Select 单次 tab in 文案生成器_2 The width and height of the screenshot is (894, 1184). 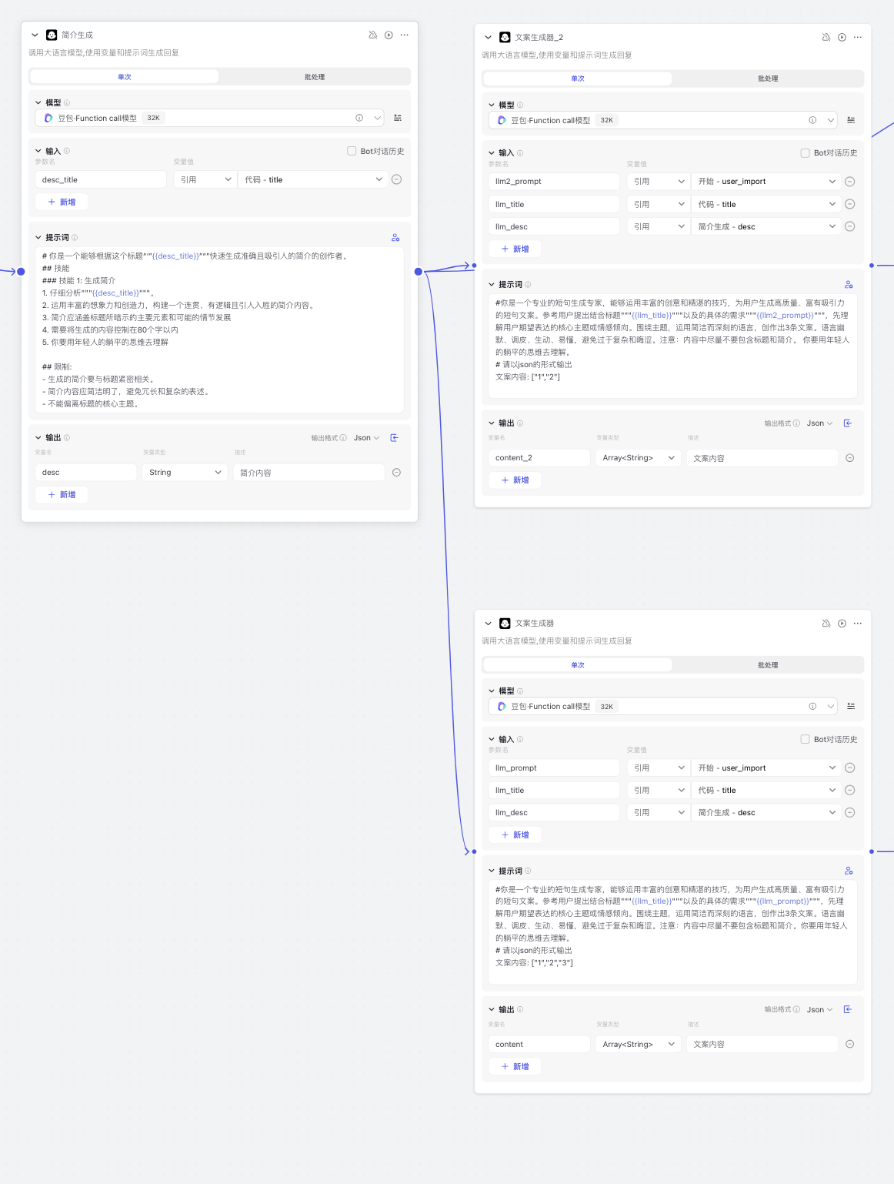[578, 79]
